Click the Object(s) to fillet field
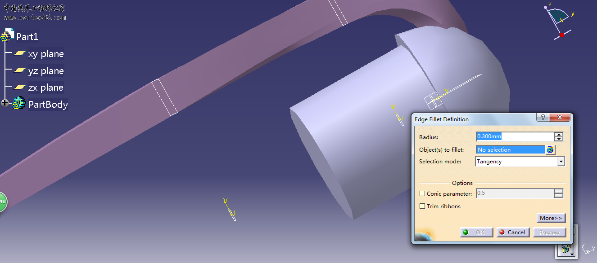Image resolution: width=597 pixels, height=263 pixels. pos(510,150)
